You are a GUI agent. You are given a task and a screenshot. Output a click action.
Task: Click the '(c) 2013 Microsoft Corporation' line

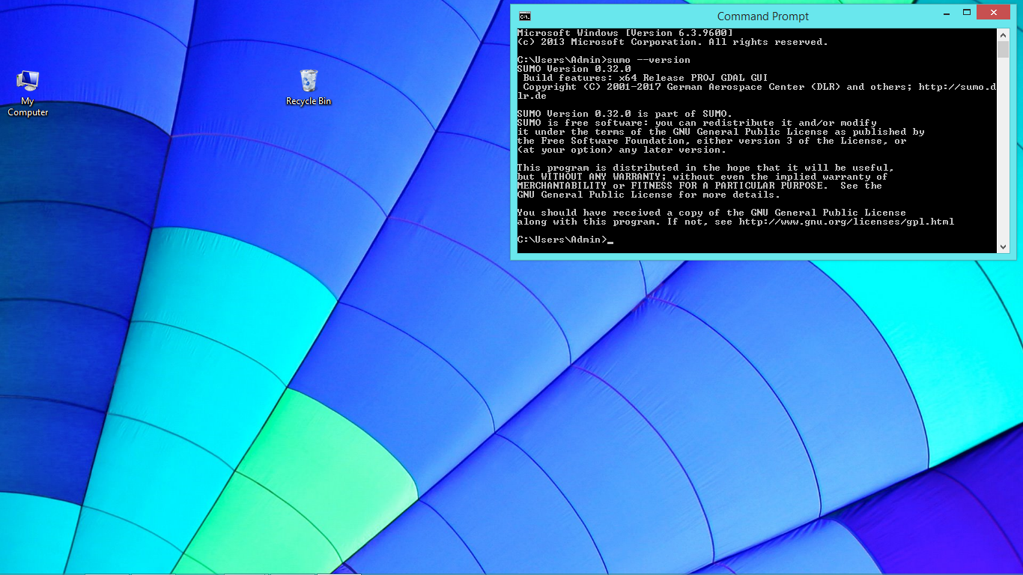tap(673, 42)
